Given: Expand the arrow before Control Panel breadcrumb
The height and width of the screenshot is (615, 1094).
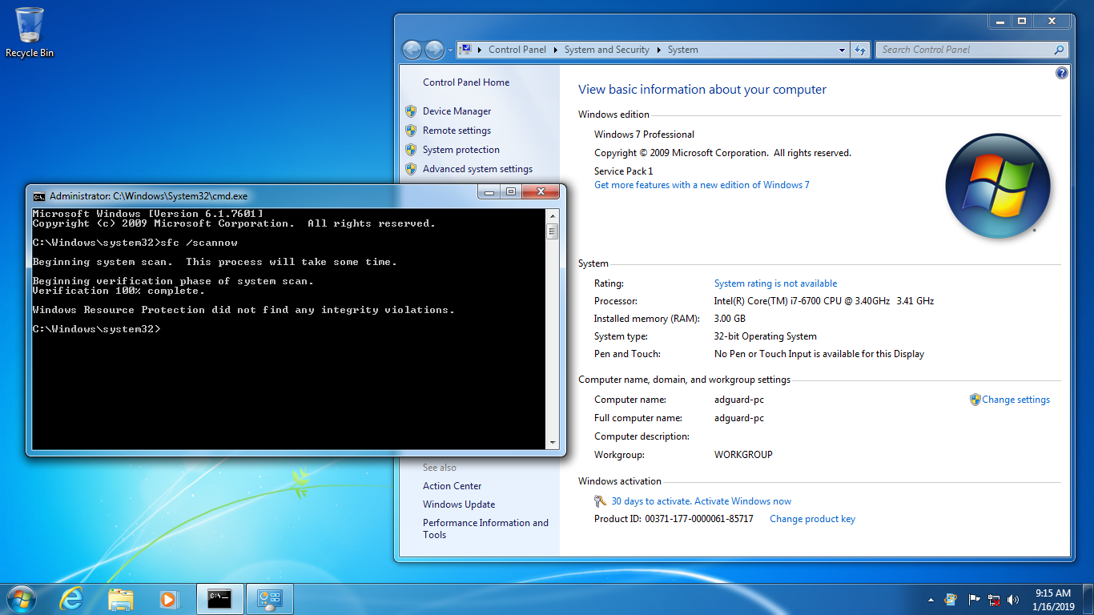Looking at the screenshot, I should click(x=480, y=50).
